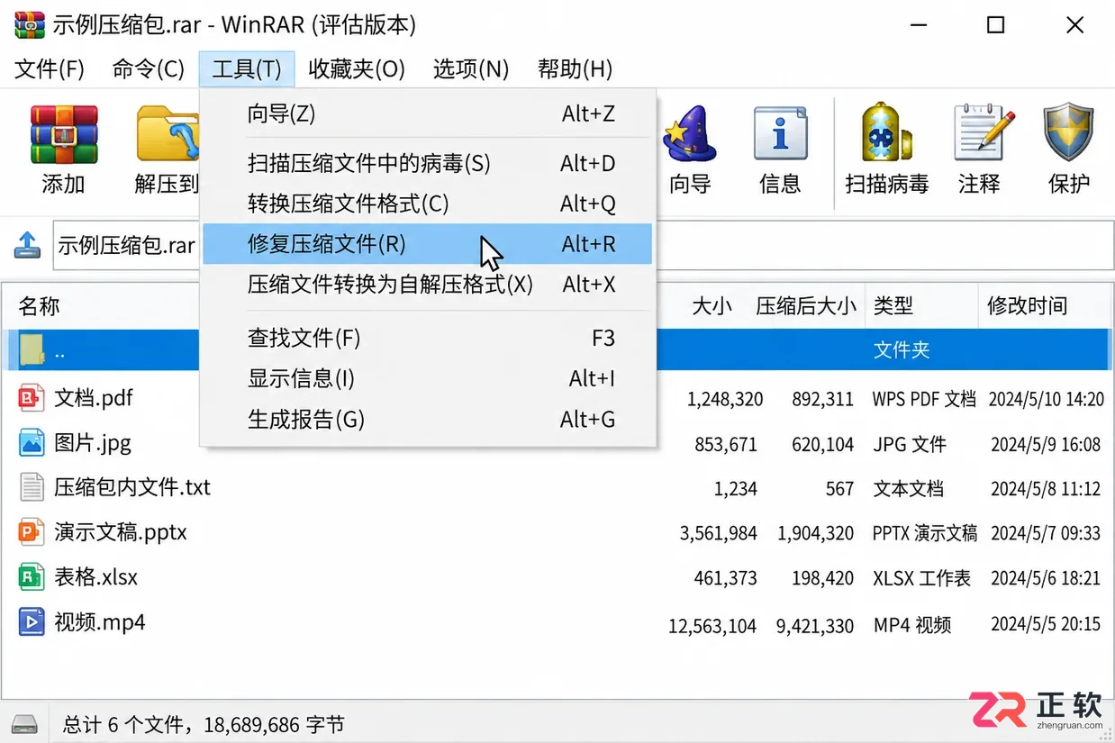
Task: Click the size value 12,563,104
Action: (x=712, y=626)
